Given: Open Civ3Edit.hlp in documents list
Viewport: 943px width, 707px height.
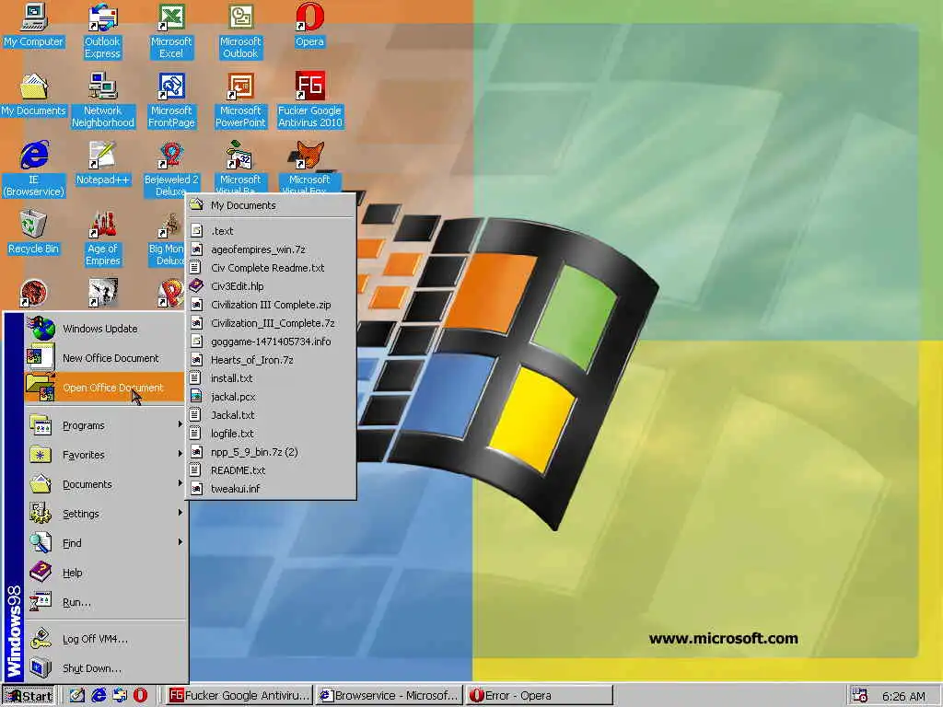Looking at the screenshot, I should click(271, 286).
